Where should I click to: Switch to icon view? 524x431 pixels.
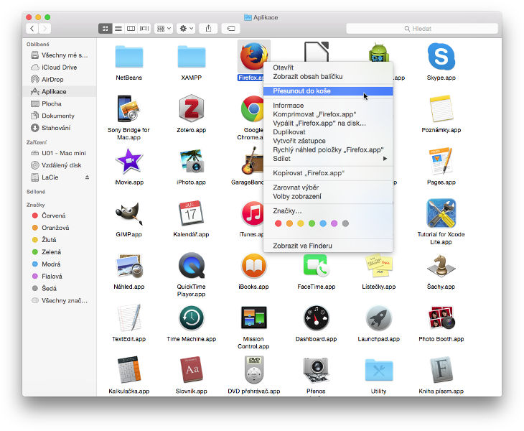point(105,29)
